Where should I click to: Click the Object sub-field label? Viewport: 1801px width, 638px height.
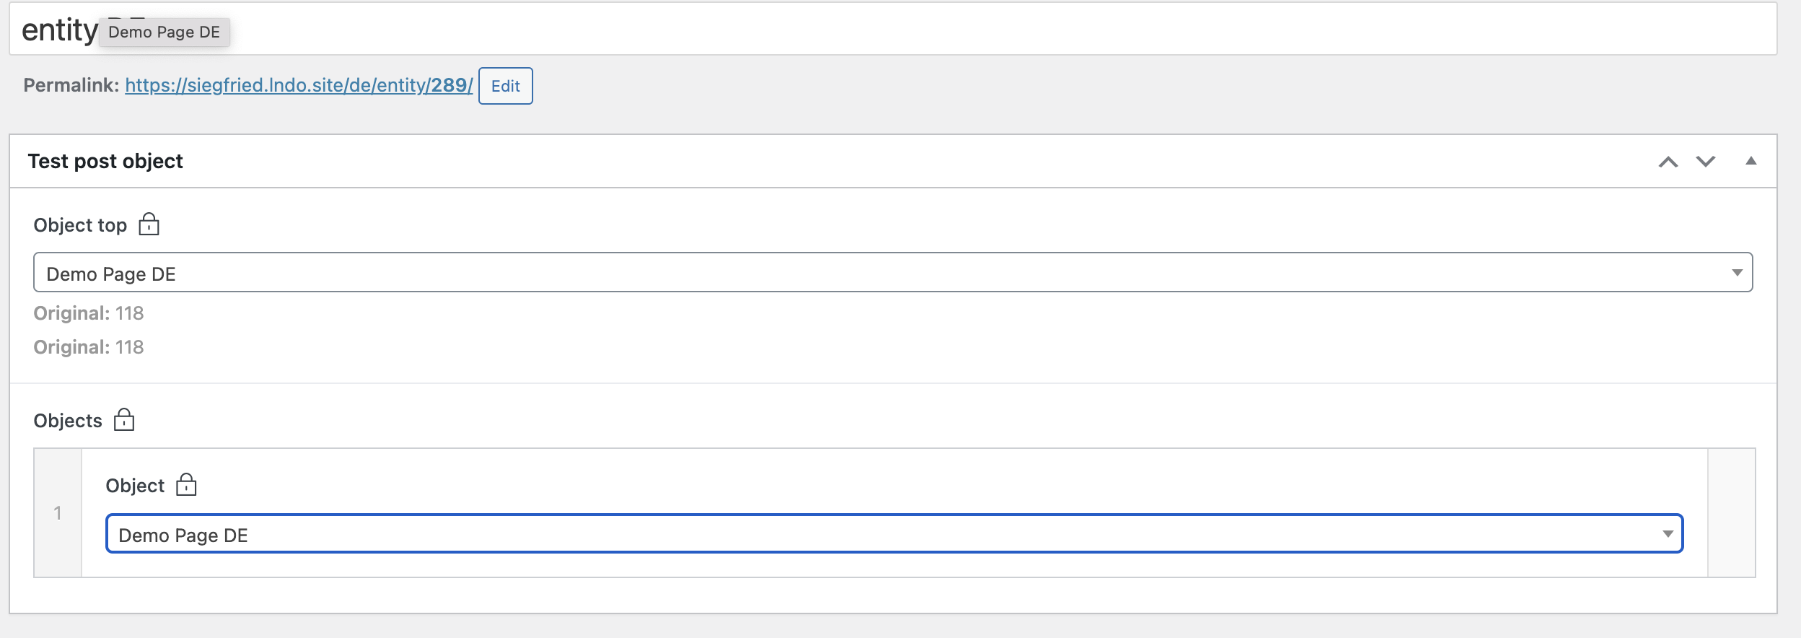135,486
